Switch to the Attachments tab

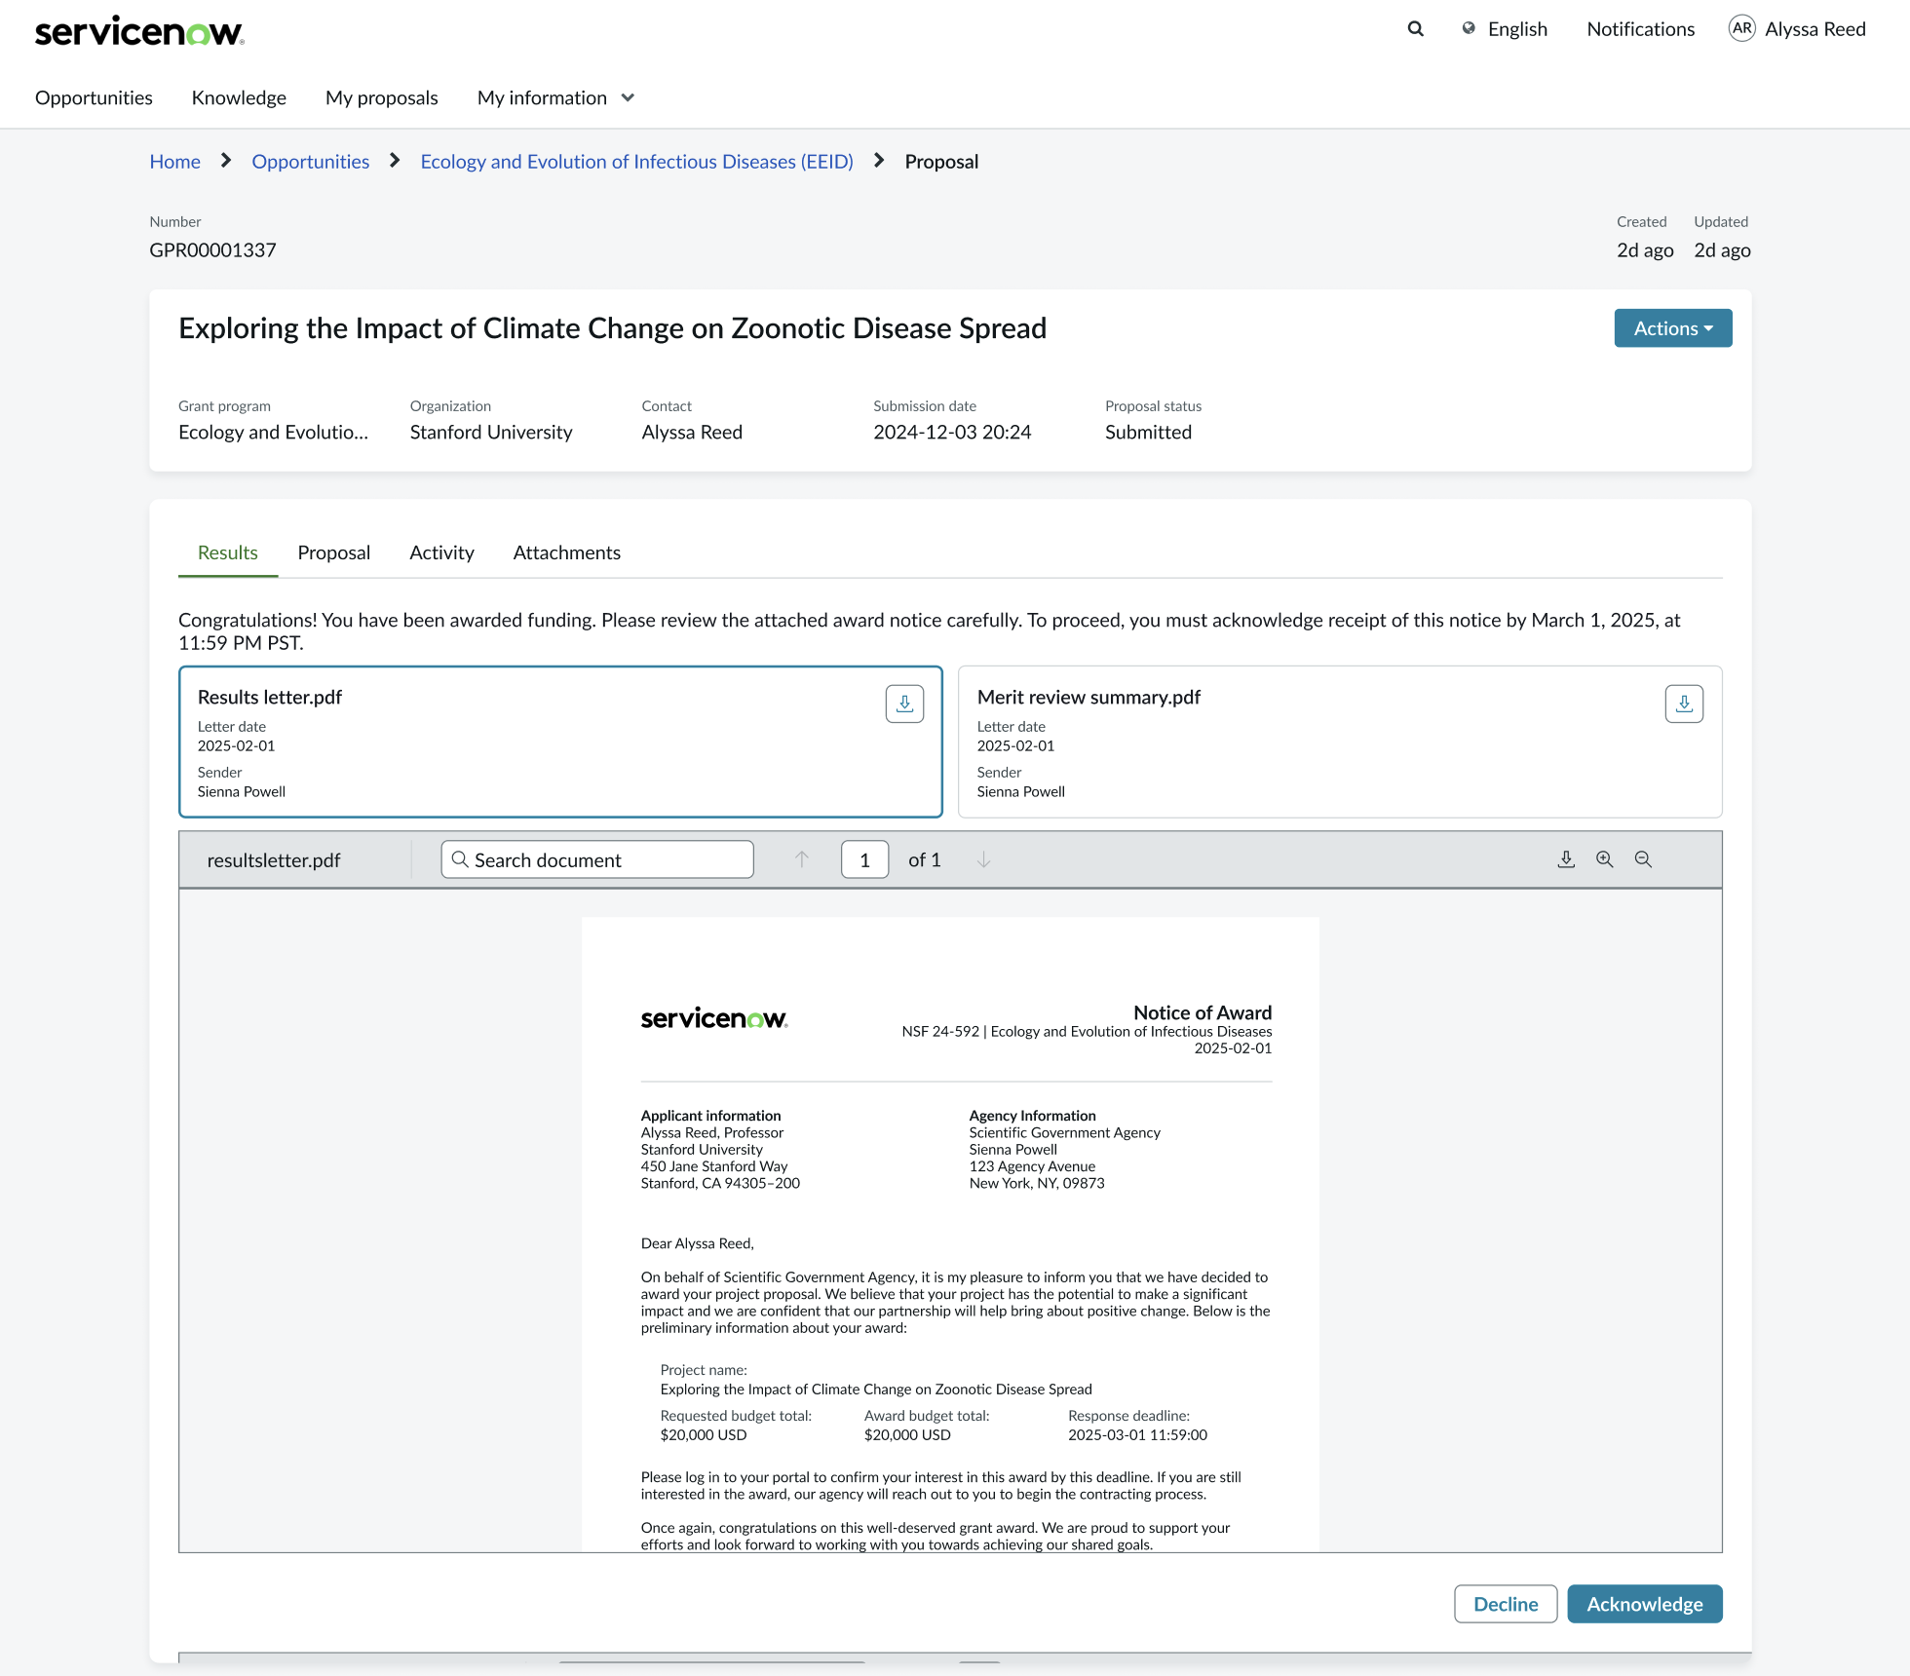coord(567,552)
